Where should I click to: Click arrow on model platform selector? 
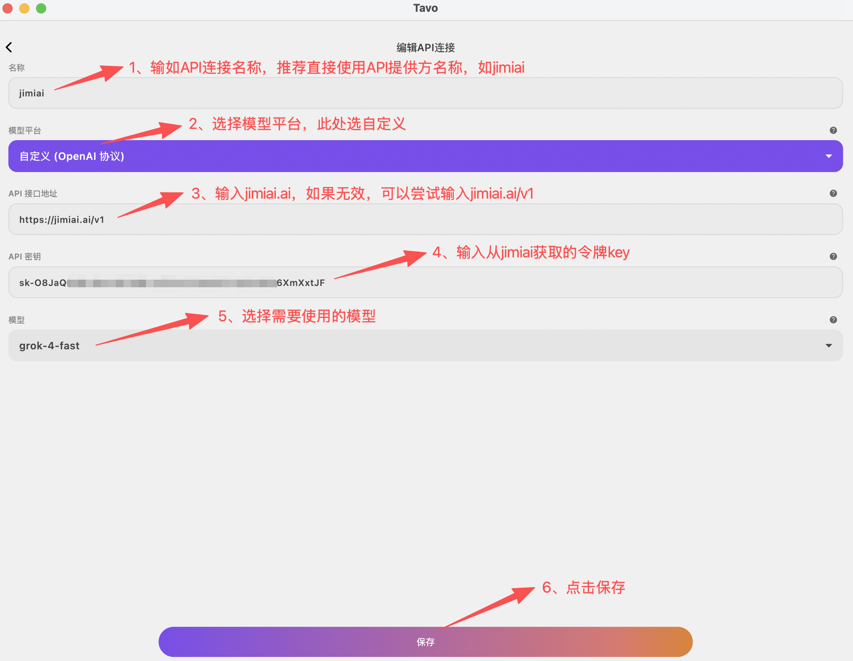click(829, 156)
